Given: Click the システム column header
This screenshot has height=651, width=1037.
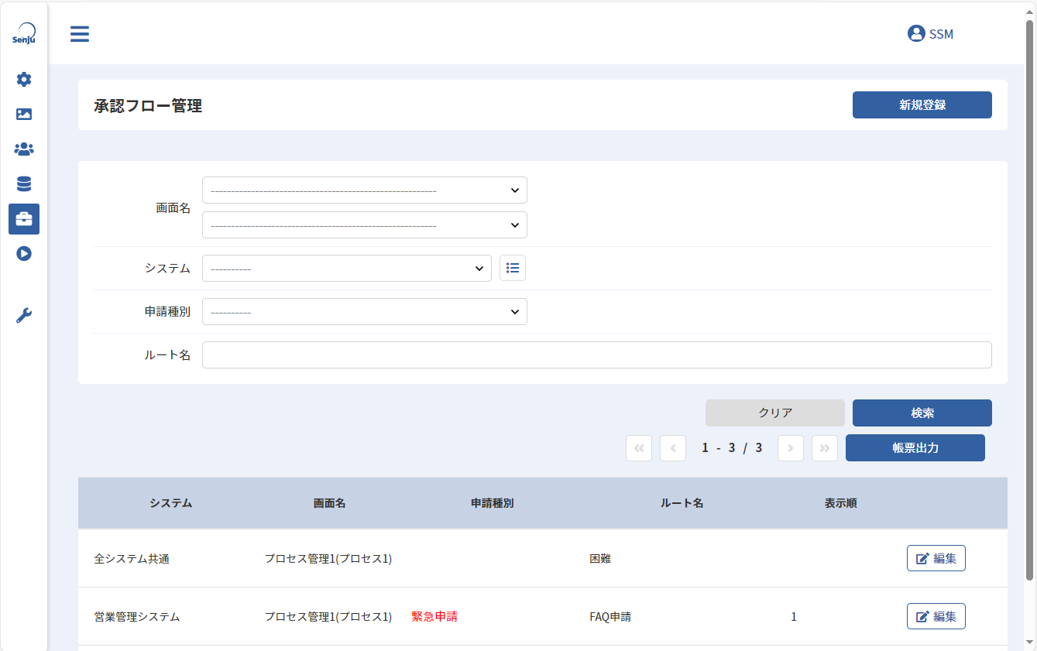Looking at the screenshot, I should click(171, 503).
